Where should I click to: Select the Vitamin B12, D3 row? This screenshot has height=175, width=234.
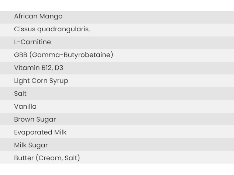coord(117,68)
